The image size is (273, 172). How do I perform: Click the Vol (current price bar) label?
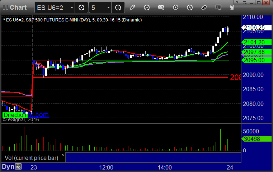[x=32, y=158]
